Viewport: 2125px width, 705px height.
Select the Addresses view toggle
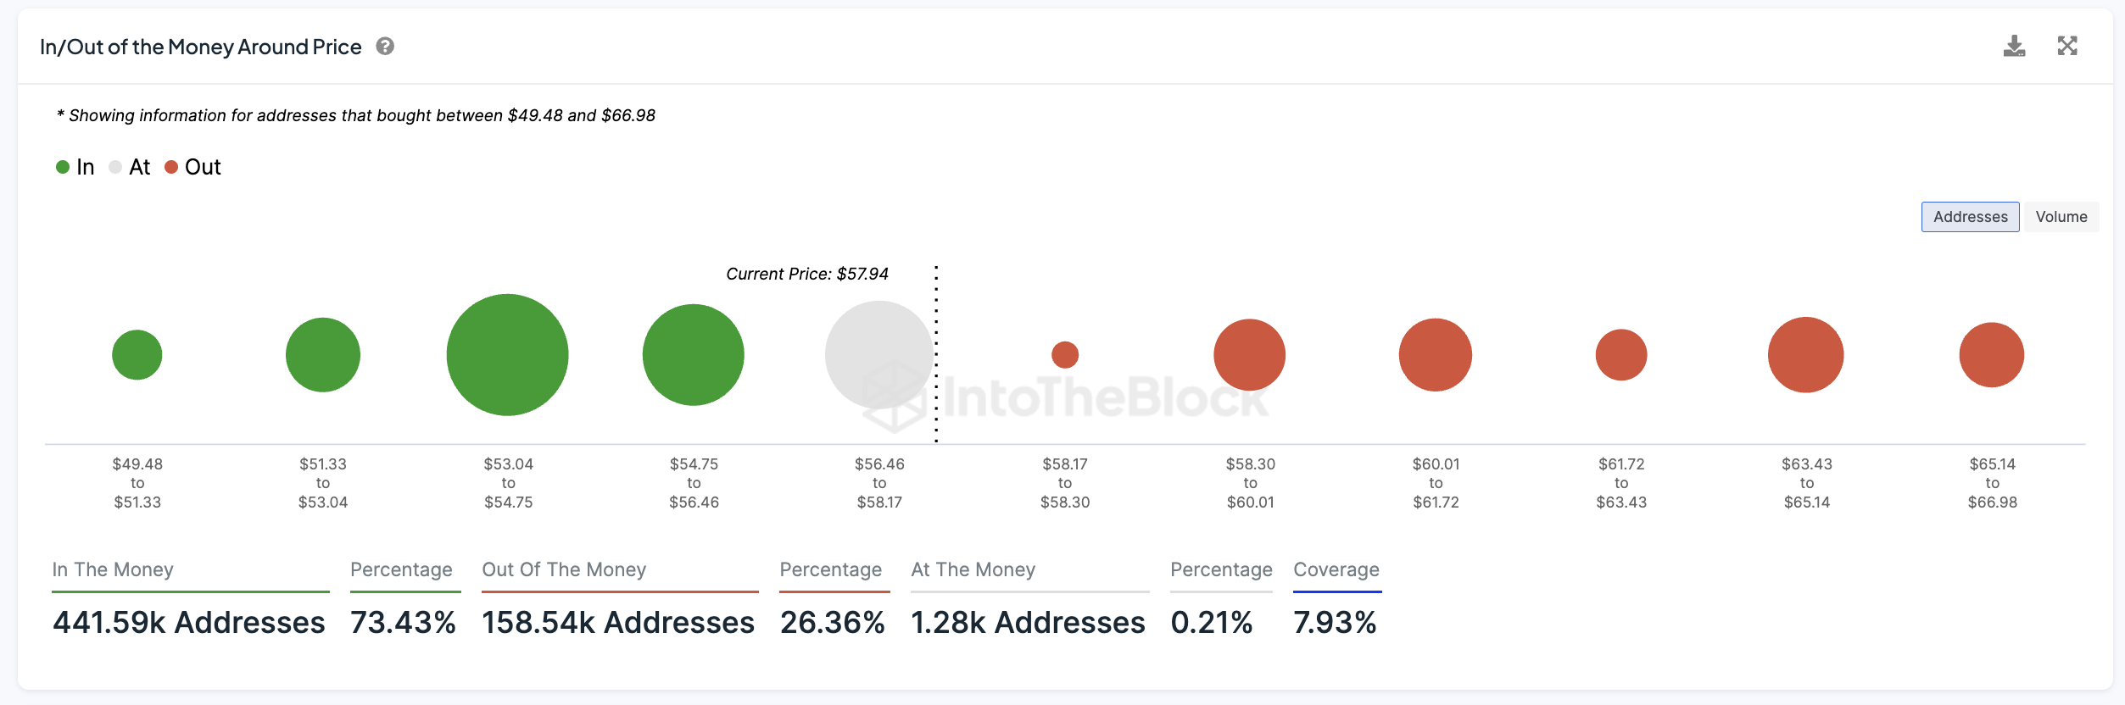point(1970,217)
